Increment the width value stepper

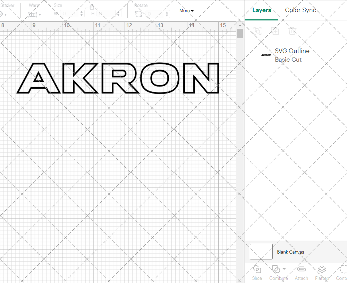point(82,12)
